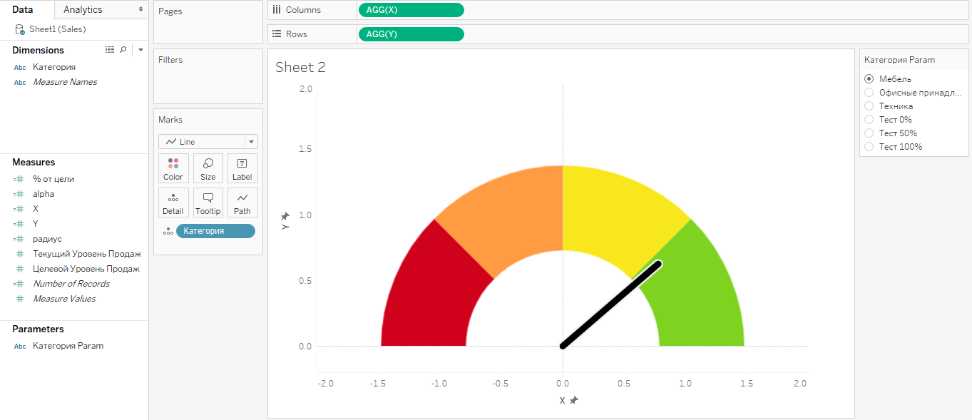The width and height of the screenshot is (972, 420).
Task: Select the Sheet1 (Sales) data source
Action: (56, 29)
